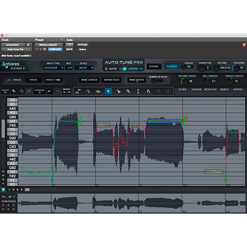Open the Antares Settings menu
Screen dimensions: 247x247
[x=18, y=68]
